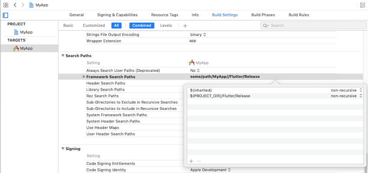
Task: Select the Rez Search Paths setting
Action: (x=102, y=96)
